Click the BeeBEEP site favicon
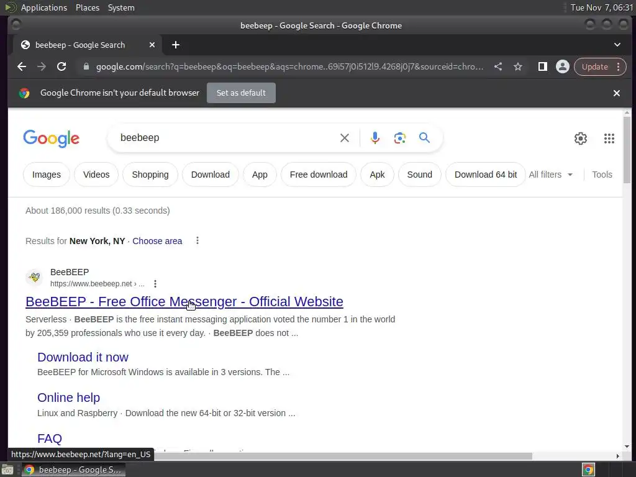Image resolution: width=636 pixels, height=477 pixels. click(35, 278)
